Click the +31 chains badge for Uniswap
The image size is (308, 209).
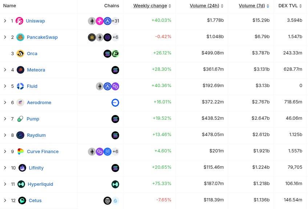click(x=115, y=21)
